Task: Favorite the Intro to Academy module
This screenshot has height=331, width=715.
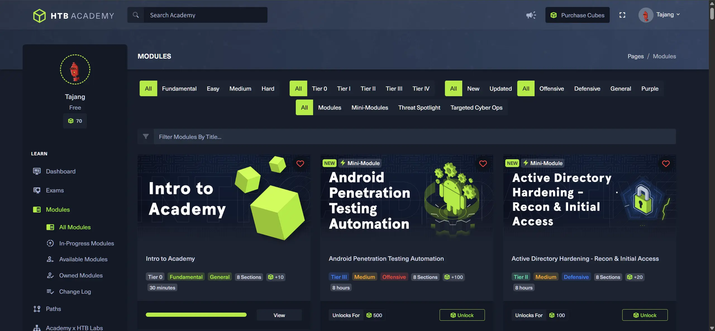Action: click(x=300, y=164)
